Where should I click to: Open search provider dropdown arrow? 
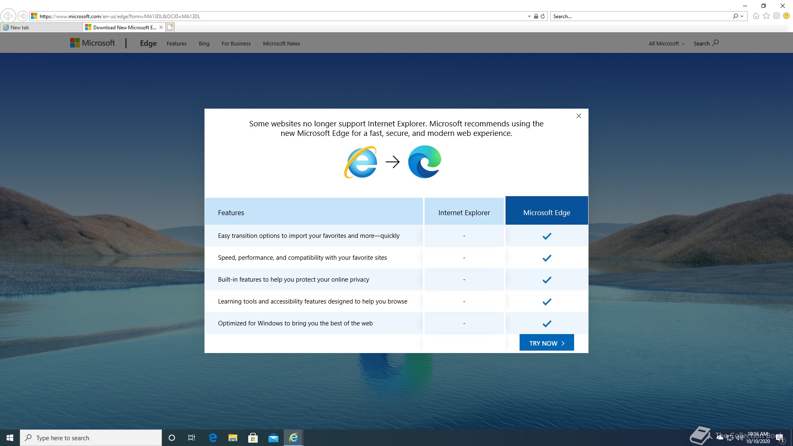pos(742,17)
